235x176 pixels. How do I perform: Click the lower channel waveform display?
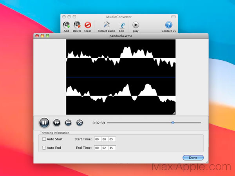[121, 96]
